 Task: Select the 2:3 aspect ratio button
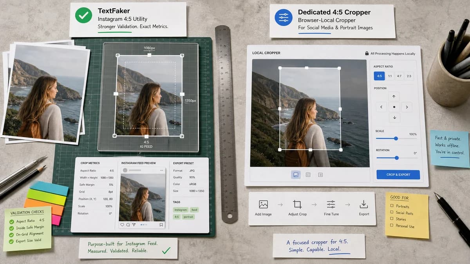click(409, 76)
